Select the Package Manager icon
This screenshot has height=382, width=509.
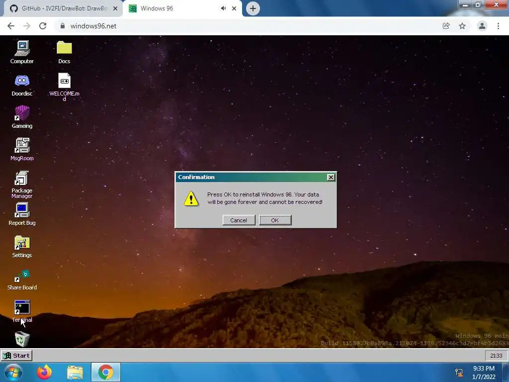tap(22, 184)
